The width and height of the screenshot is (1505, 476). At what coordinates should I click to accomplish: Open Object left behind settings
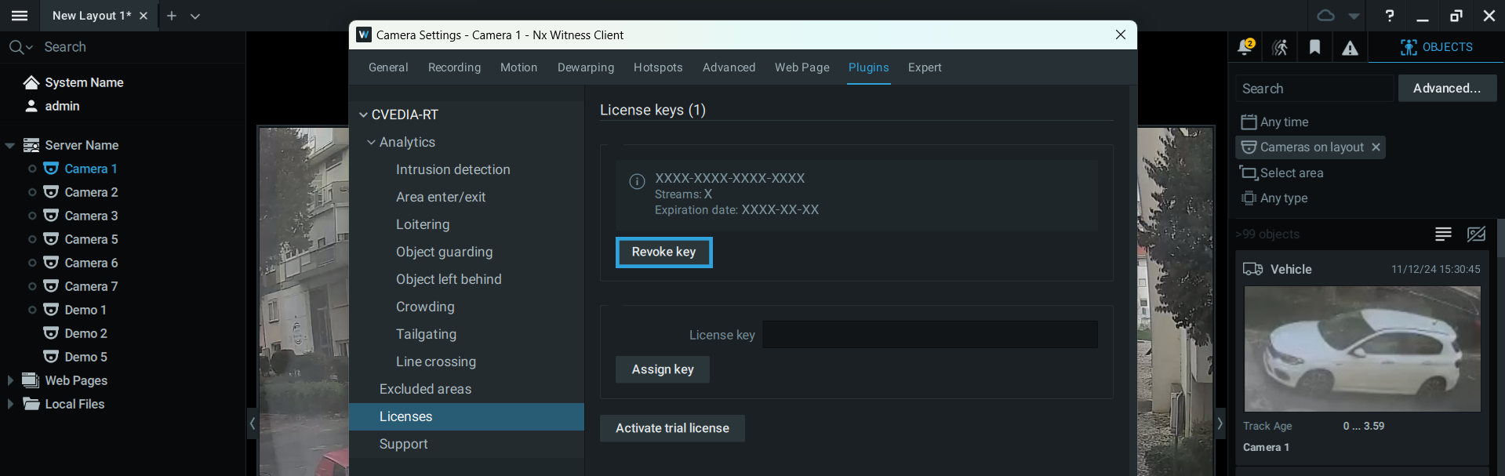(x=449, y=279)
